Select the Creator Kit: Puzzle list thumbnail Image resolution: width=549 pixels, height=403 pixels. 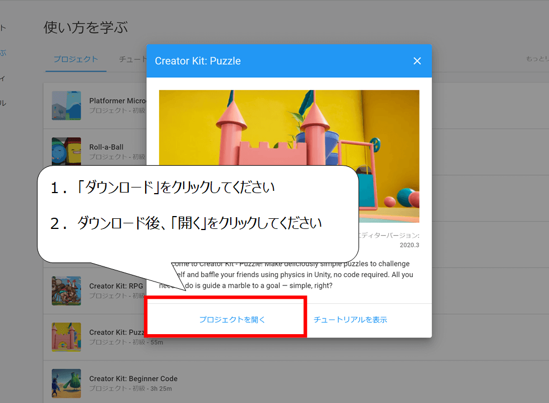(67, 337)
